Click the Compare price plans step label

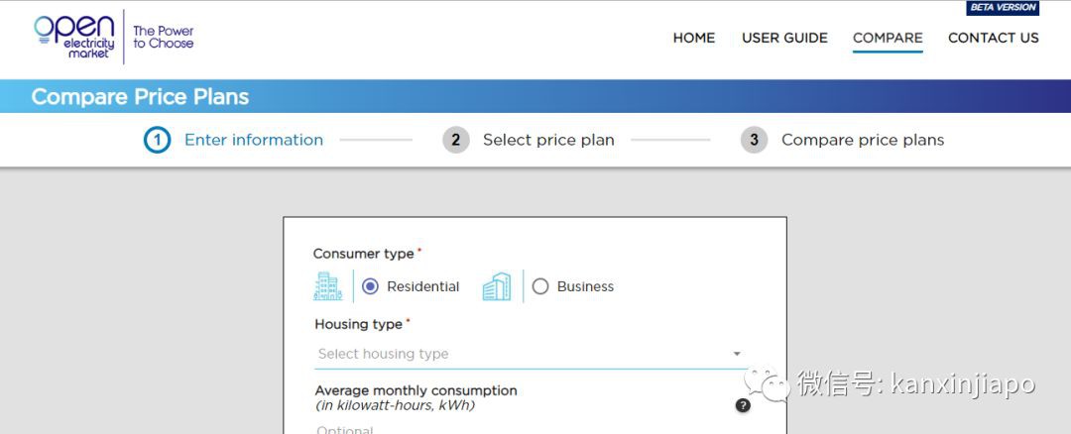[863, 140]
